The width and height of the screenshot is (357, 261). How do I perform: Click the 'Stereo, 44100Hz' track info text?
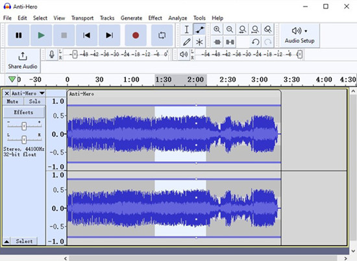(x=23, y=149)
